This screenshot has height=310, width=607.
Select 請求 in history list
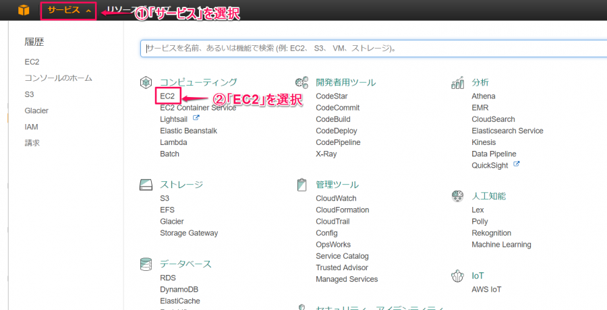pos(32,143)
